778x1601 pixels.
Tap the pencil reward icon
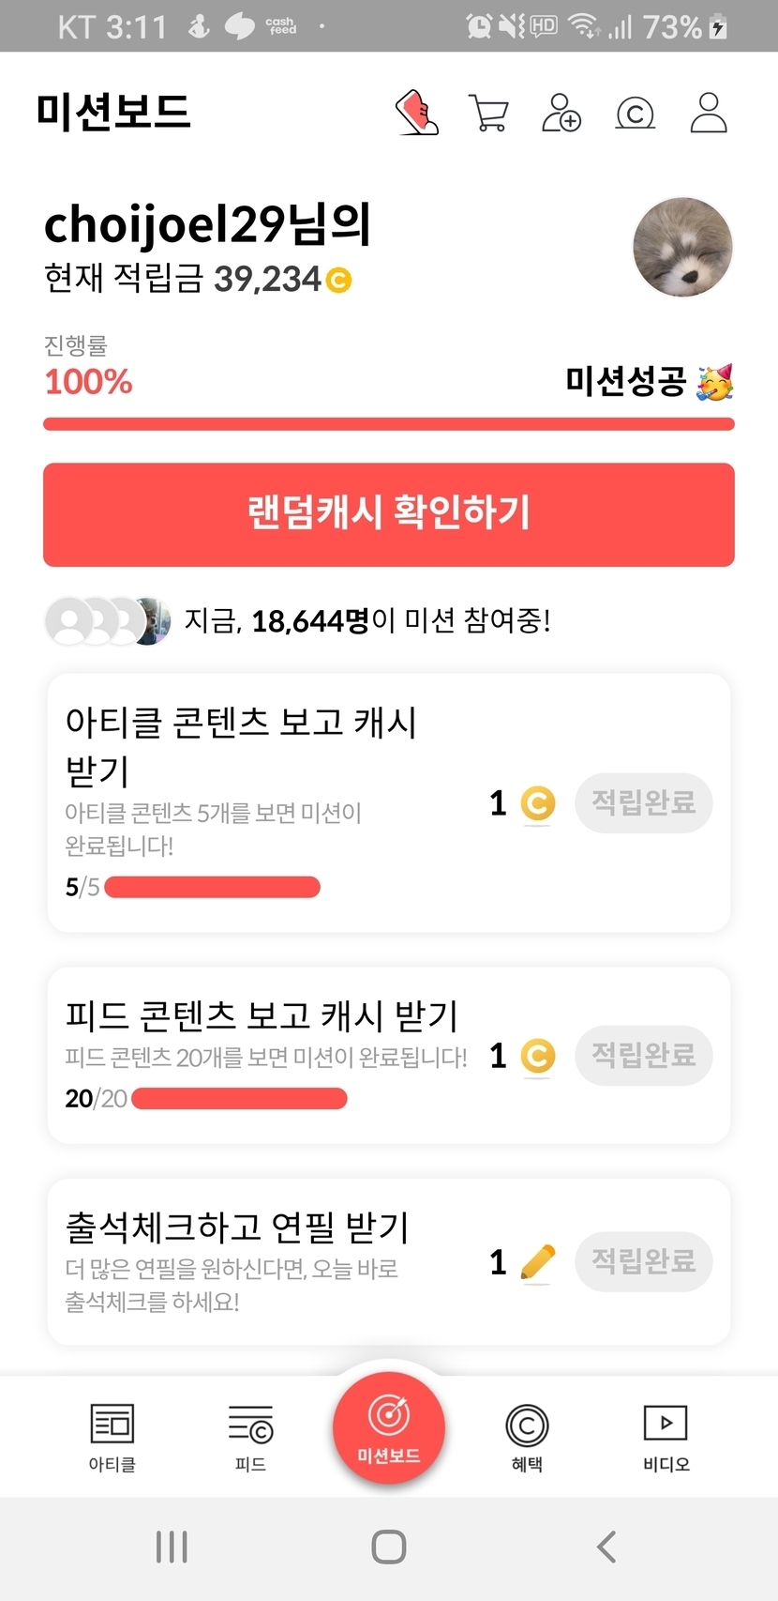tap(537, 1262)
